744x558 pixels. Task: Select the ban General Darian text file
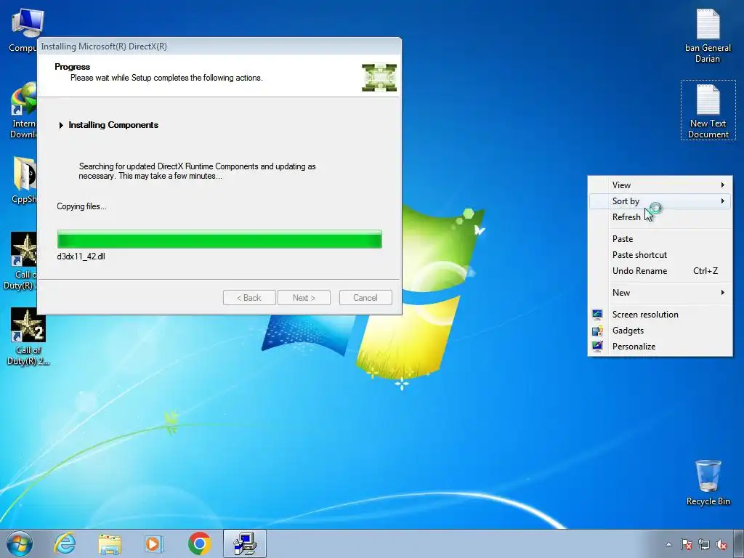(x=708, y=36)
